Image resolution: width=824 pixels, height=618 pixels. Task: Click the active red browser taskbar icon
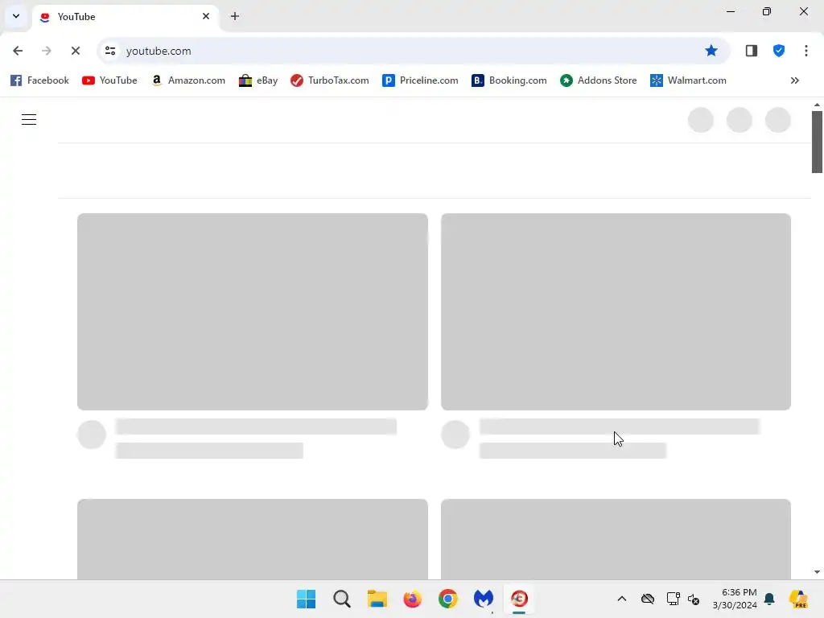pos(519,599)
